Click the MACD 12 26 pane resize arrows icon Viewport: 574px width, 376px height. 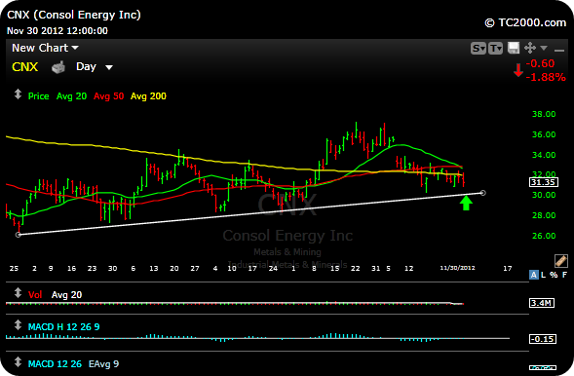point(18,362)
